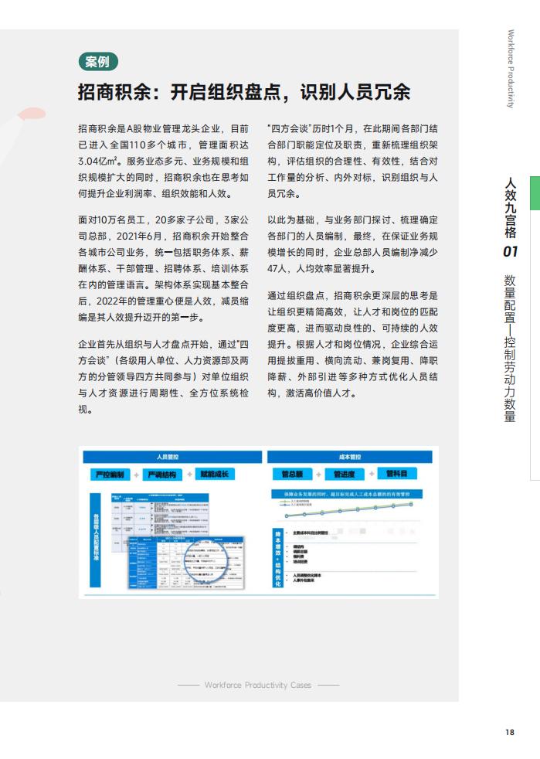
Task: Click the vertical Workforce Productivity side label
Action: pyautogui.click(x=511, y=69)
